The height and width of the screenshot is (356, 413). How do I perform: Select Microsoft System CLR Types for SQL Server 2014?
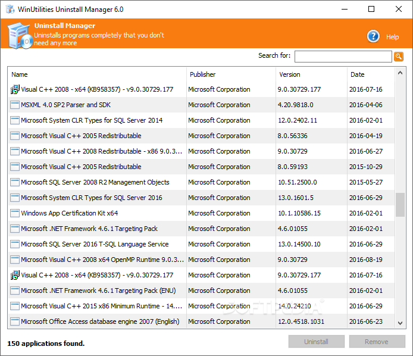pyautogui.click(x=92, y=120)
